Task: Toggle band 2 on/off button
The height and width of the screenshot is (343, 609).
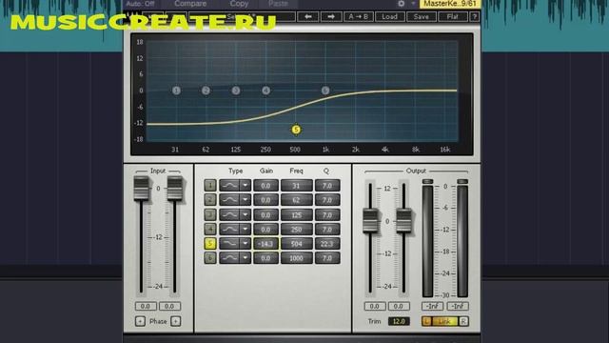Action: point(210,200)
